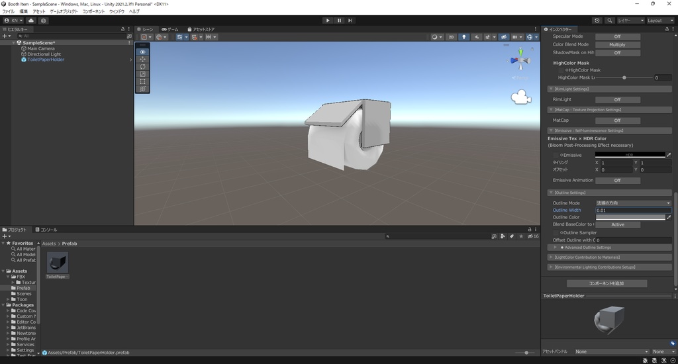Click the favorite star icon in Project toolbar
678x364 pixels.
pyautogui.click(x=521, y=236)
